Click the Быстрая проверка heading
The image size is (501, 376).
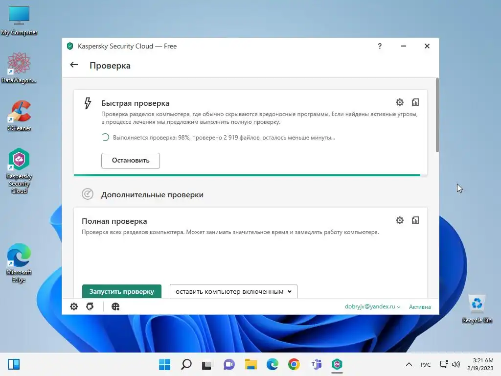[x=135, y=103]
